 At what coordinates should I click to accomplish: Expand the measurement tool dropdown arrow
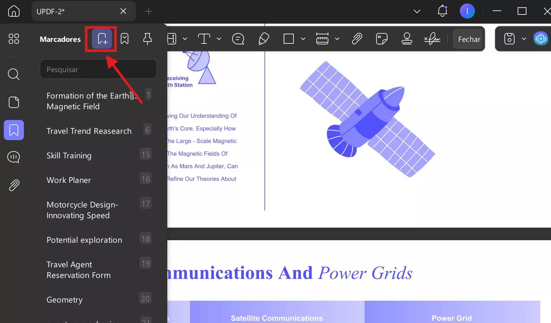[337, 39]
